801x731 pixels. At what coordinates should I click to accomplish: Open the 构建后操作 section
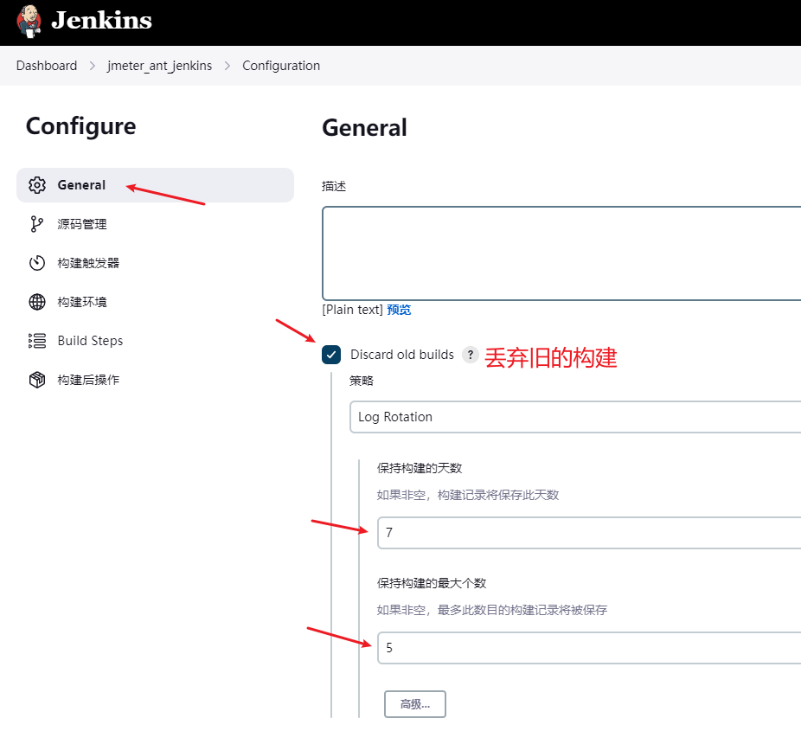point(88,380)
